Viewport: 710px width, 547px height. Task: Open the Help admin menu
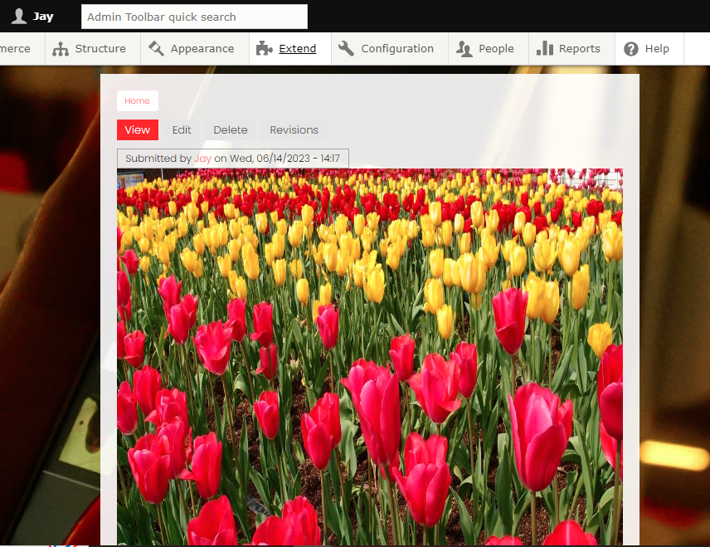tap(649, 48)
